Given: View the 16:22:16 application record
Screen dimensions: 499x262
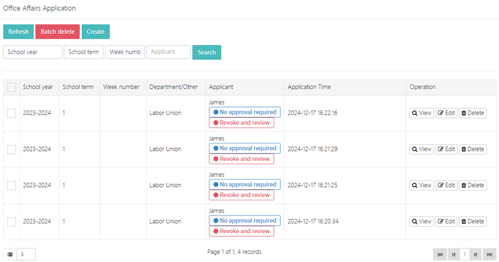Looking at the screenshot, I should (x=421, y=113).
